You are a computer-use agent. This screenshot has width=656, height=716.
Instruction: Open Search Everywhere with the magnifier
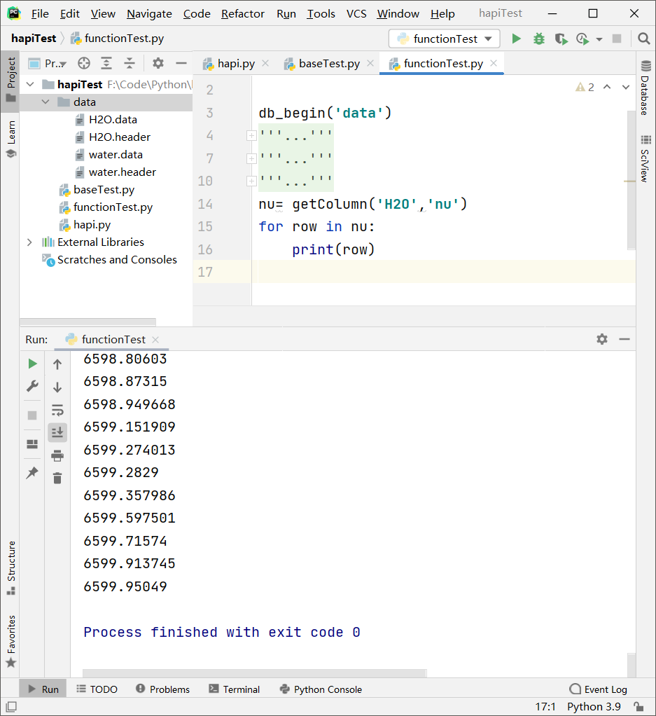643,39
